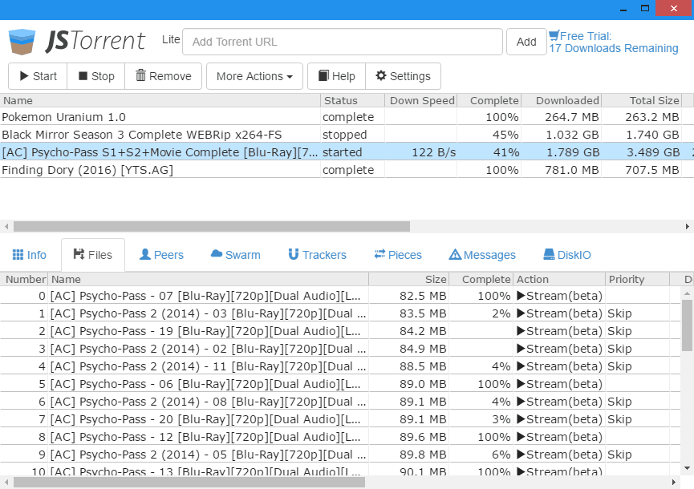Switch to the DiskIO tab

(567, 255)
